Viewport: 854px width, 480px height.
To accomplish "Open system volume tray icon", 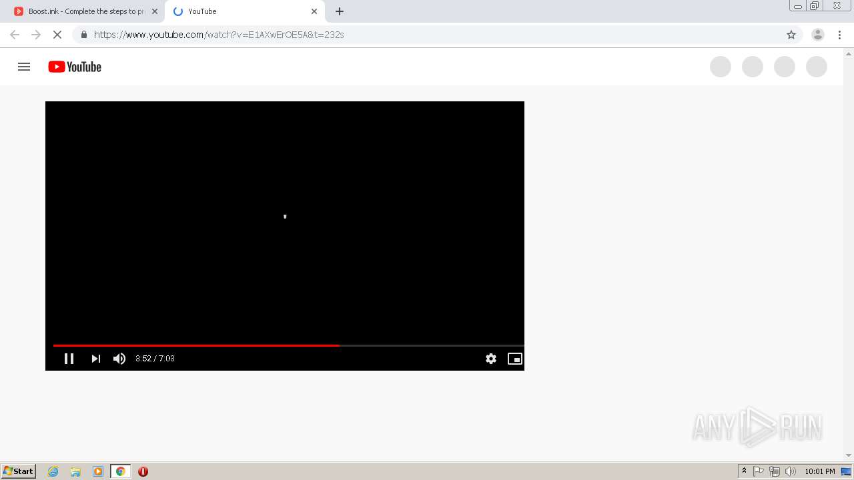I will tap(791, 471).
